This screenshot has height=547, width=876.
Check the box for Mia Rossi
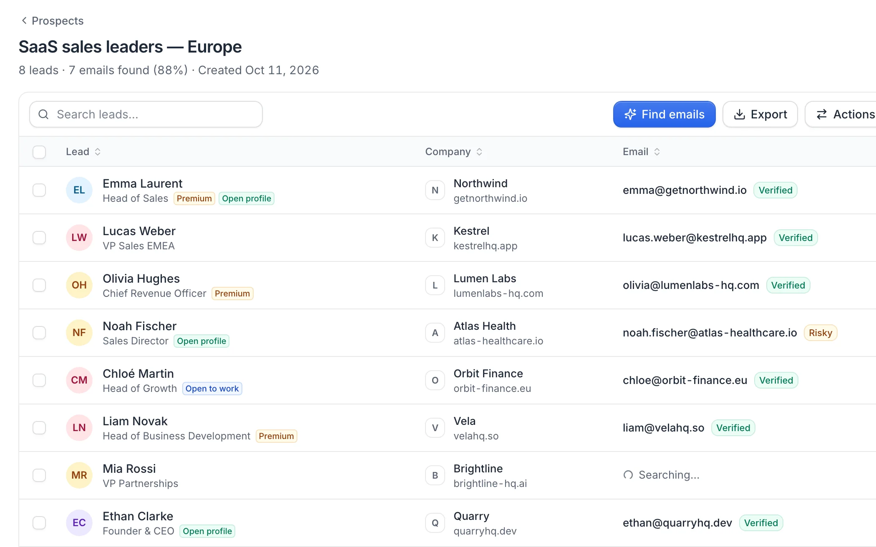[x=39, y=475]
